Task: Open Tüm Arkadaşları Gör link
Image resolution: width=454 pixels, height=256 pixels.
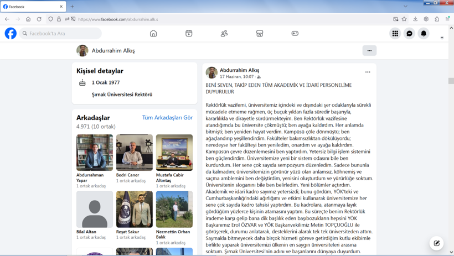Action: pyautogui.click(x=167, y=118)
